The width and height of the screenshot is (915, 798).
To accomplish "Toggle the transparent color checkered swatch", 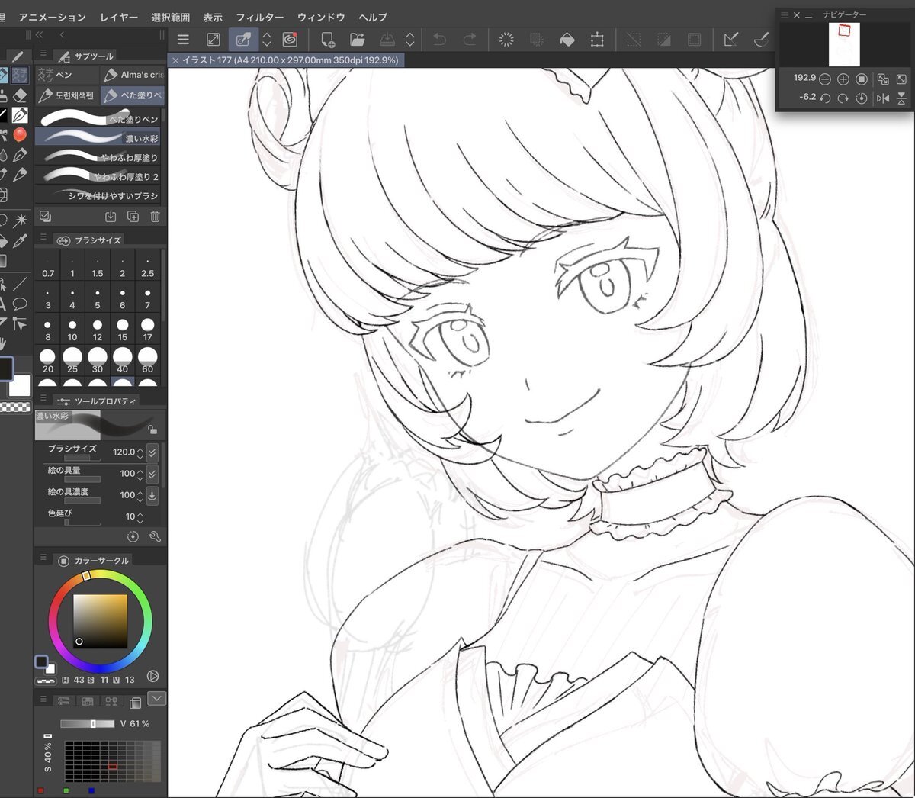I will [14, 407].
